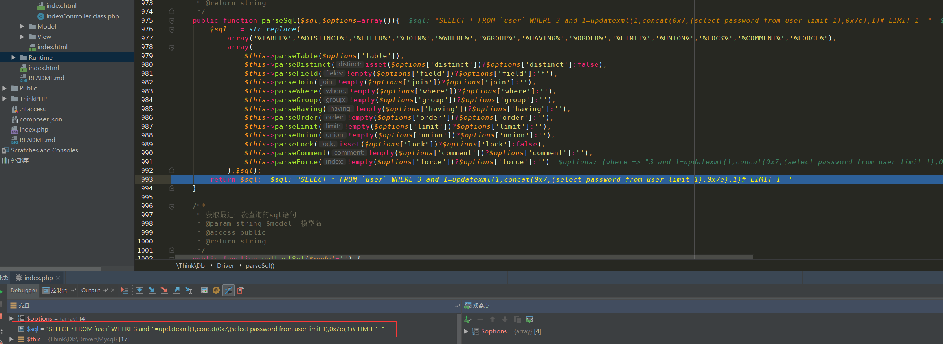Click the green resume program arrow

pyautogui.click(x=1, y=292)
